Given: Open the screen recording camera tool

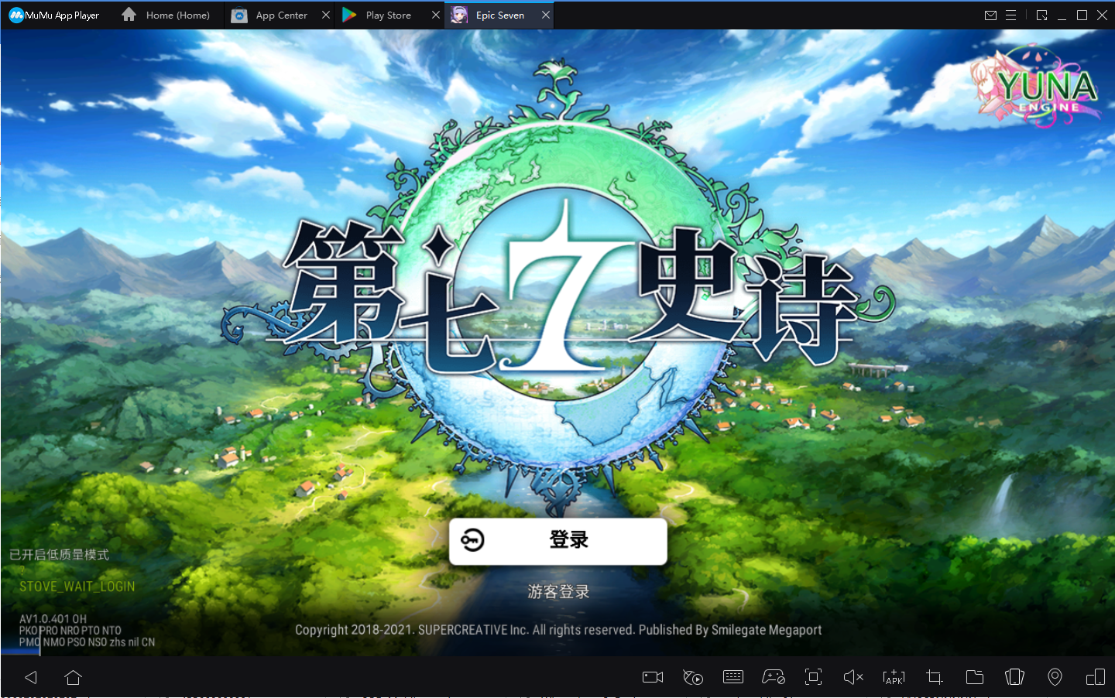Looking at the screenshot, I should tap(653, 677).
